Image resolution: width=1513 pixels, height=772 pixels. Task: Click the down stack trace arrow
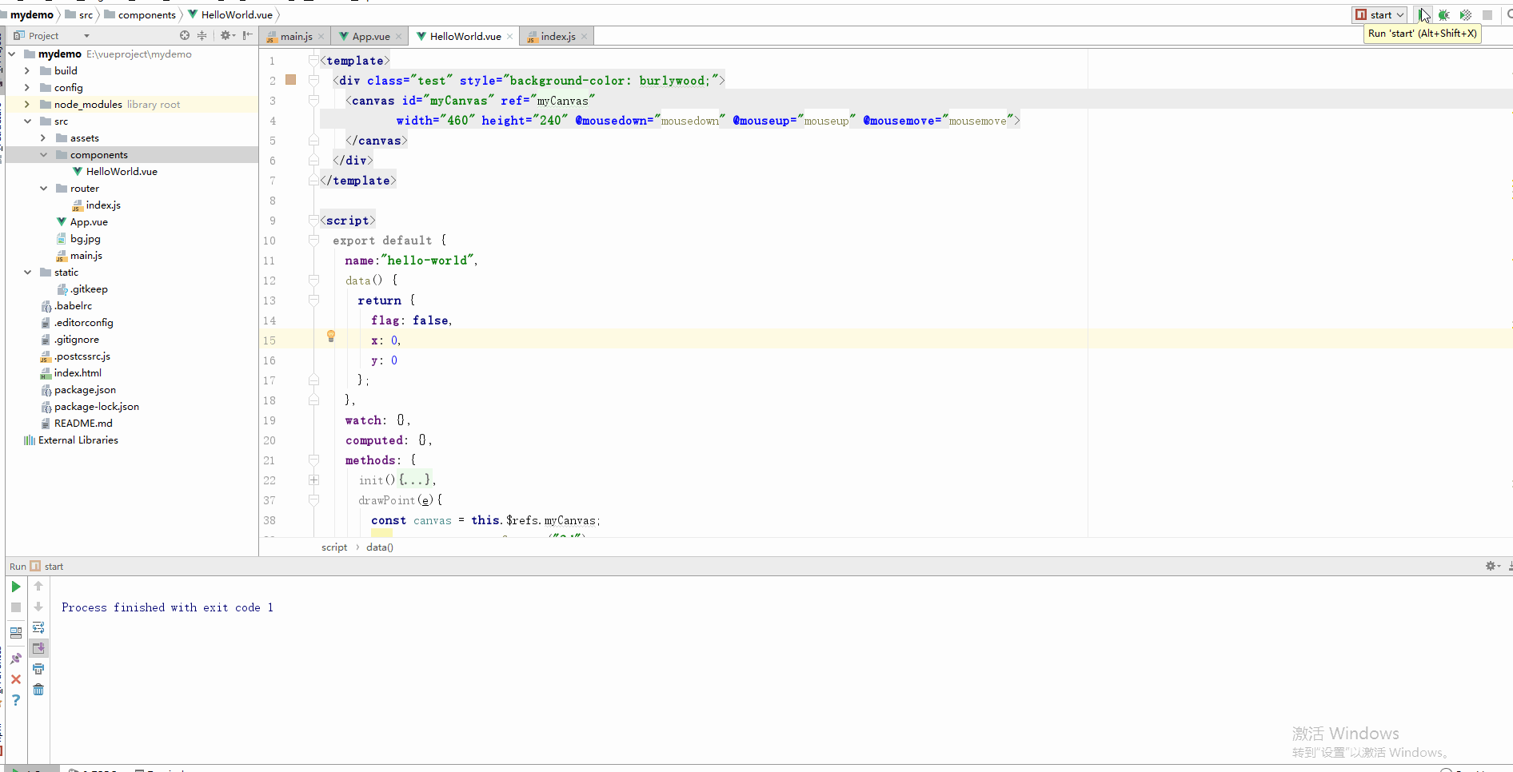(x=38, y=607)
